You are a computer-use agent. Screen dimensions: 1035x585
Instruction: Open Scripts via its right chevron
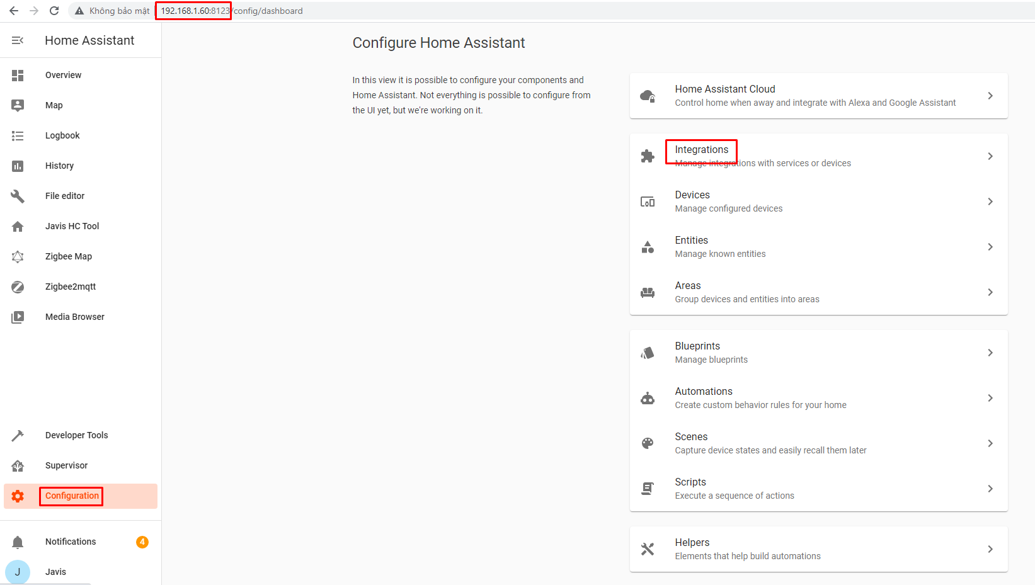pyautogui.click(x=990, y=489)
